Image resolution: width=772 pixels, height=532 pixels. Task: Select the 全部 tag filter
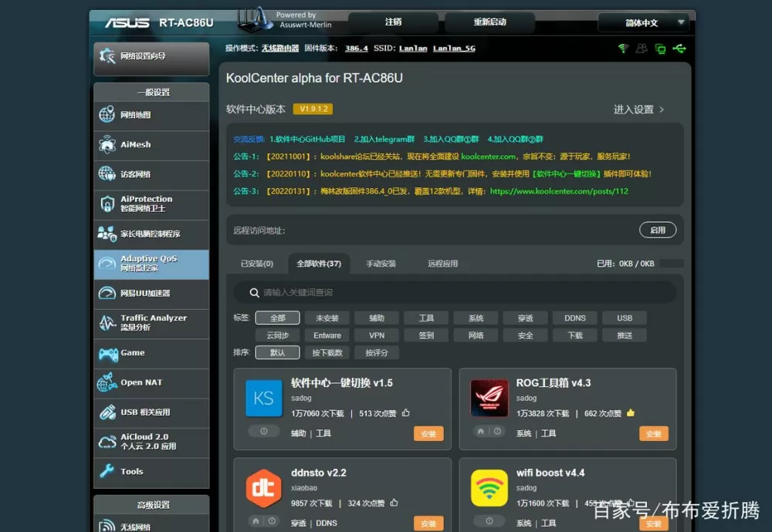(x=278, y=318)
